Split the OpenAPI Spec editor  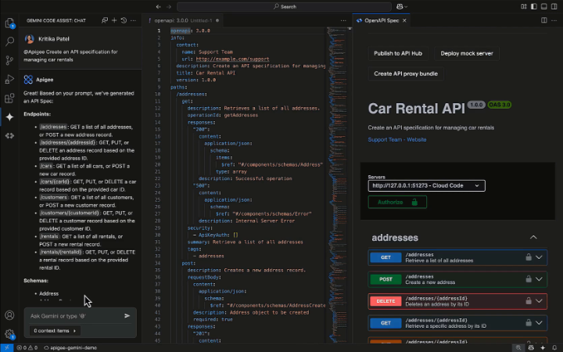(x=544, y=20)
